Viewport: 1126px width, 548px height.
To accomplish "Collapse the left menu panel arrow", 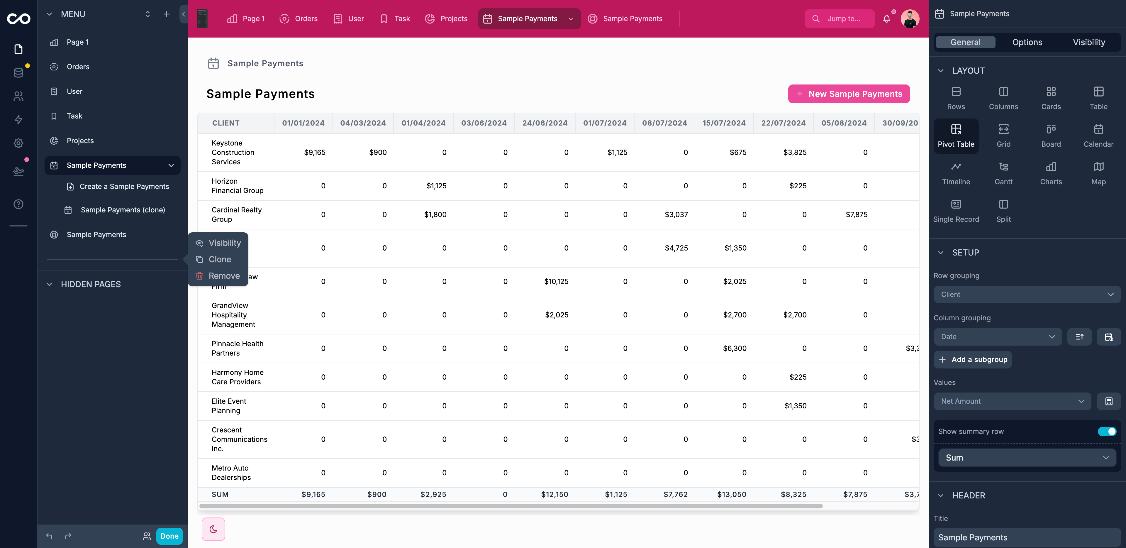I will pyautogui.click(x=184, y=14).
